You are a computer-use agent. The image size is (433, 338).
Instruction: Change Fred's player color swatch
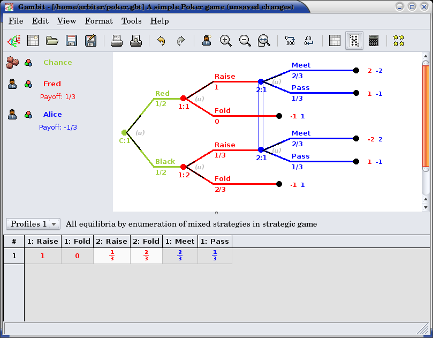(28, 84)
